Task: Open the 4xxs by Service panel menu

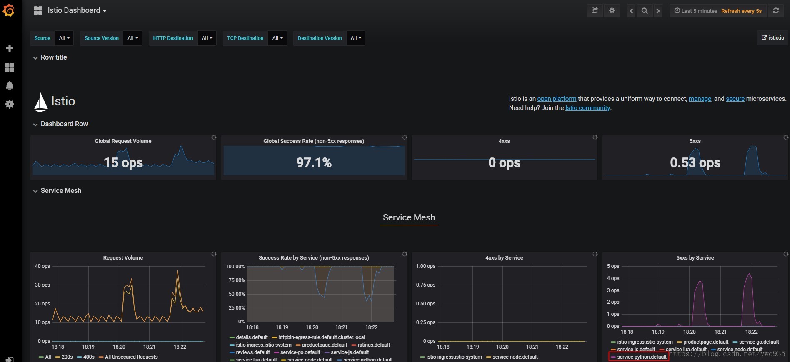Action: (504, 258)
